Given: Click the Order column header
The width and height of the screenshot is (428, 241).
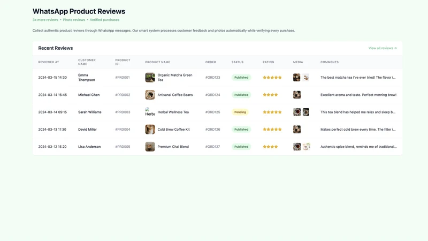Looking at the screenshot, I should 210,62.
